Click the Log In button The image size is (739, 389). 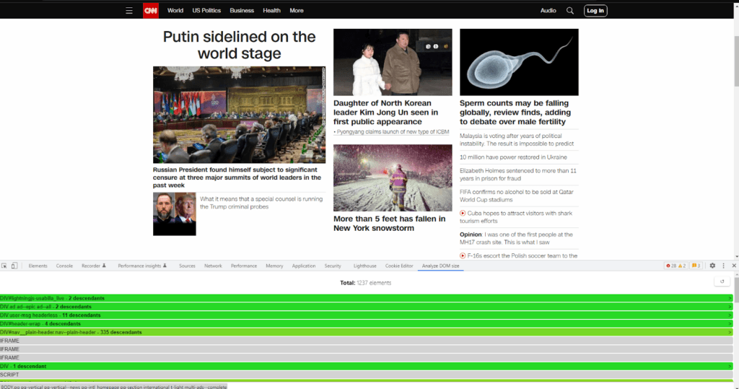(595, 10)
